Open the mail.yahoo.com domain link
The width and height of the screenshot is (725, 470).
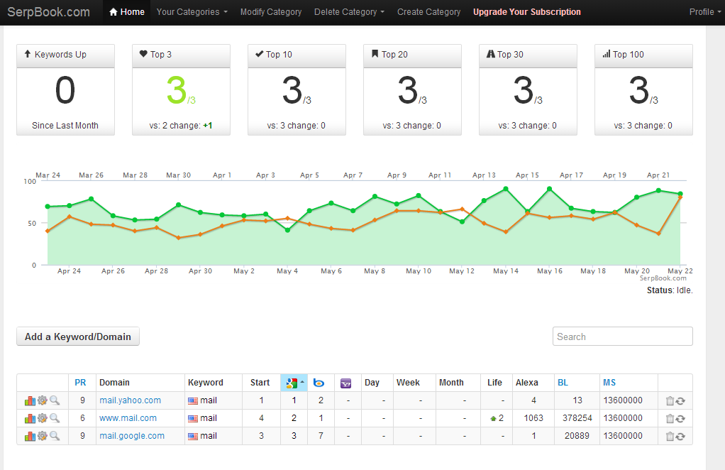click(x=130, y=400)
